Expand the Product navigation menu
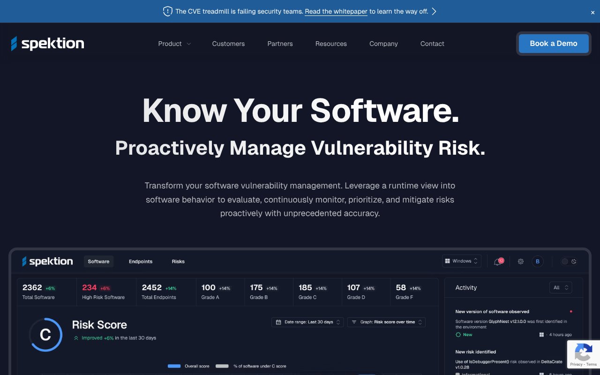This screenshot has width=600, height=375. click(174, 44)
